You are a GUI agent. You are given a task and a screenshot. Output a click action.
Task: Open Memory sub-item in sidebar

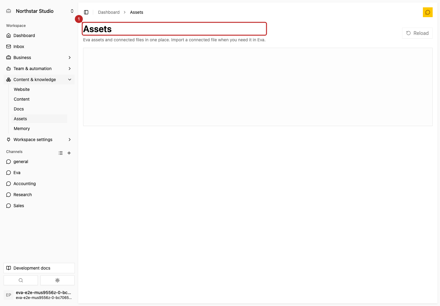[x=39, y=129]
